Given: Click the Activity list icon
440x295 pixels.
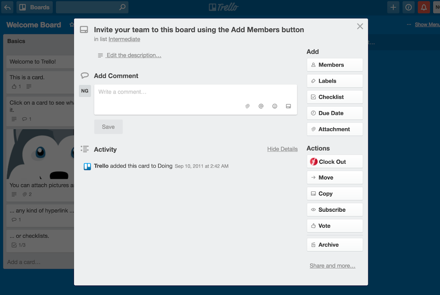Looking at the screenshot, I should point(85,149).
